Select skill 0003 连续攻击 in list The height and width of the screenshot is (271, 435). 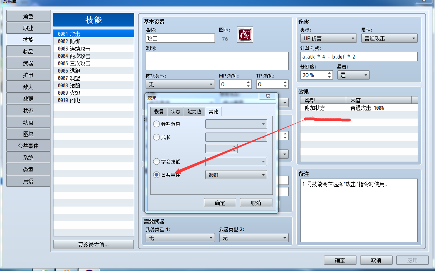point(94,49)
